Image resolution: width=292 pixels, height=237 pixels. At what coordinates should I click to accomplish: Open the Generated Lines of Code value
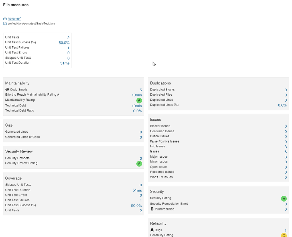coord(141,137)
